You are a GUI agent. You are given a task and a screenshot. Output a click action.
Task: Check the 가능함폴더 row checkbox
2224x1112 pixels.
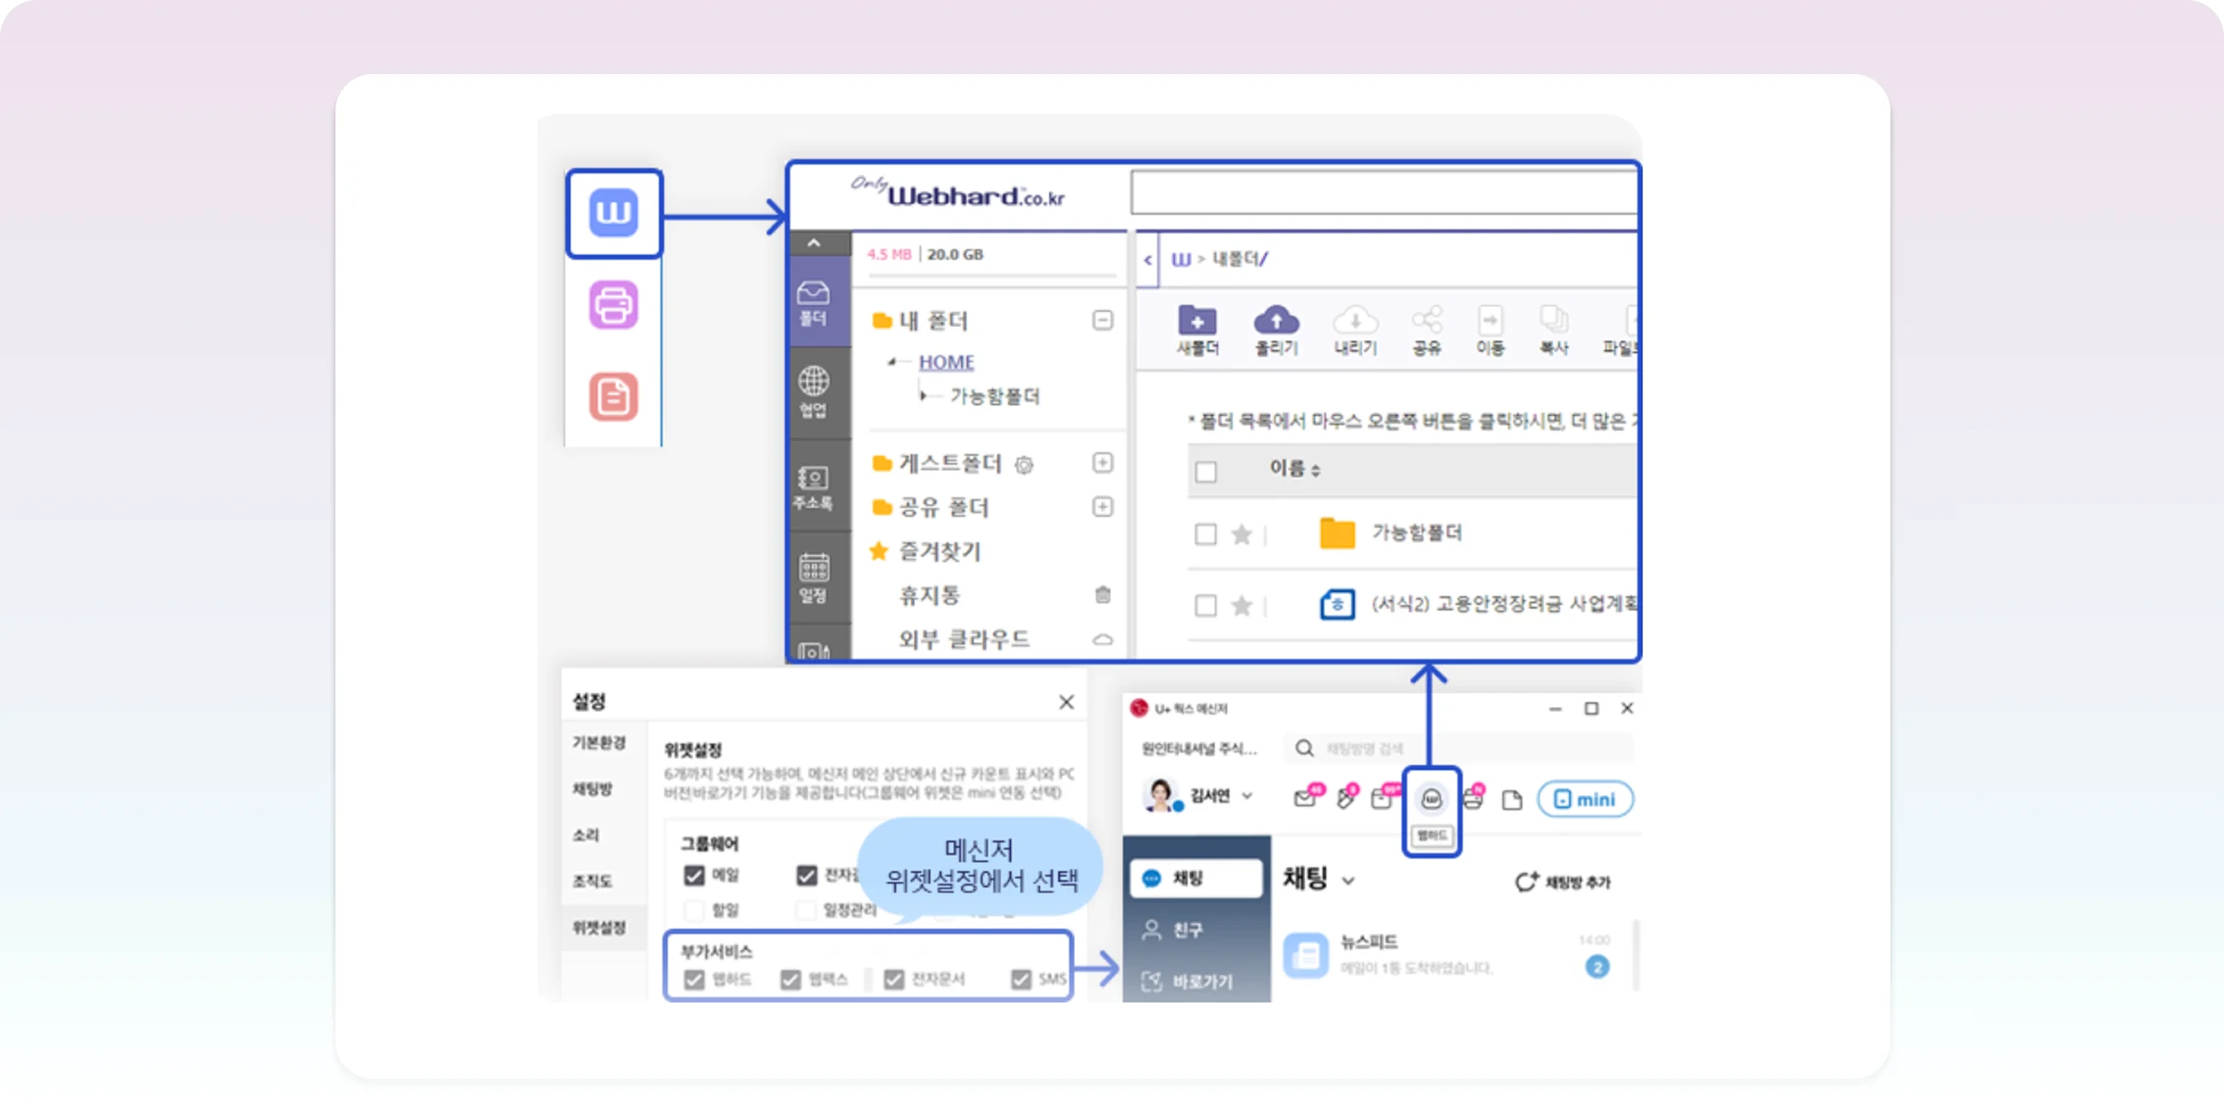coord(1206,535)
